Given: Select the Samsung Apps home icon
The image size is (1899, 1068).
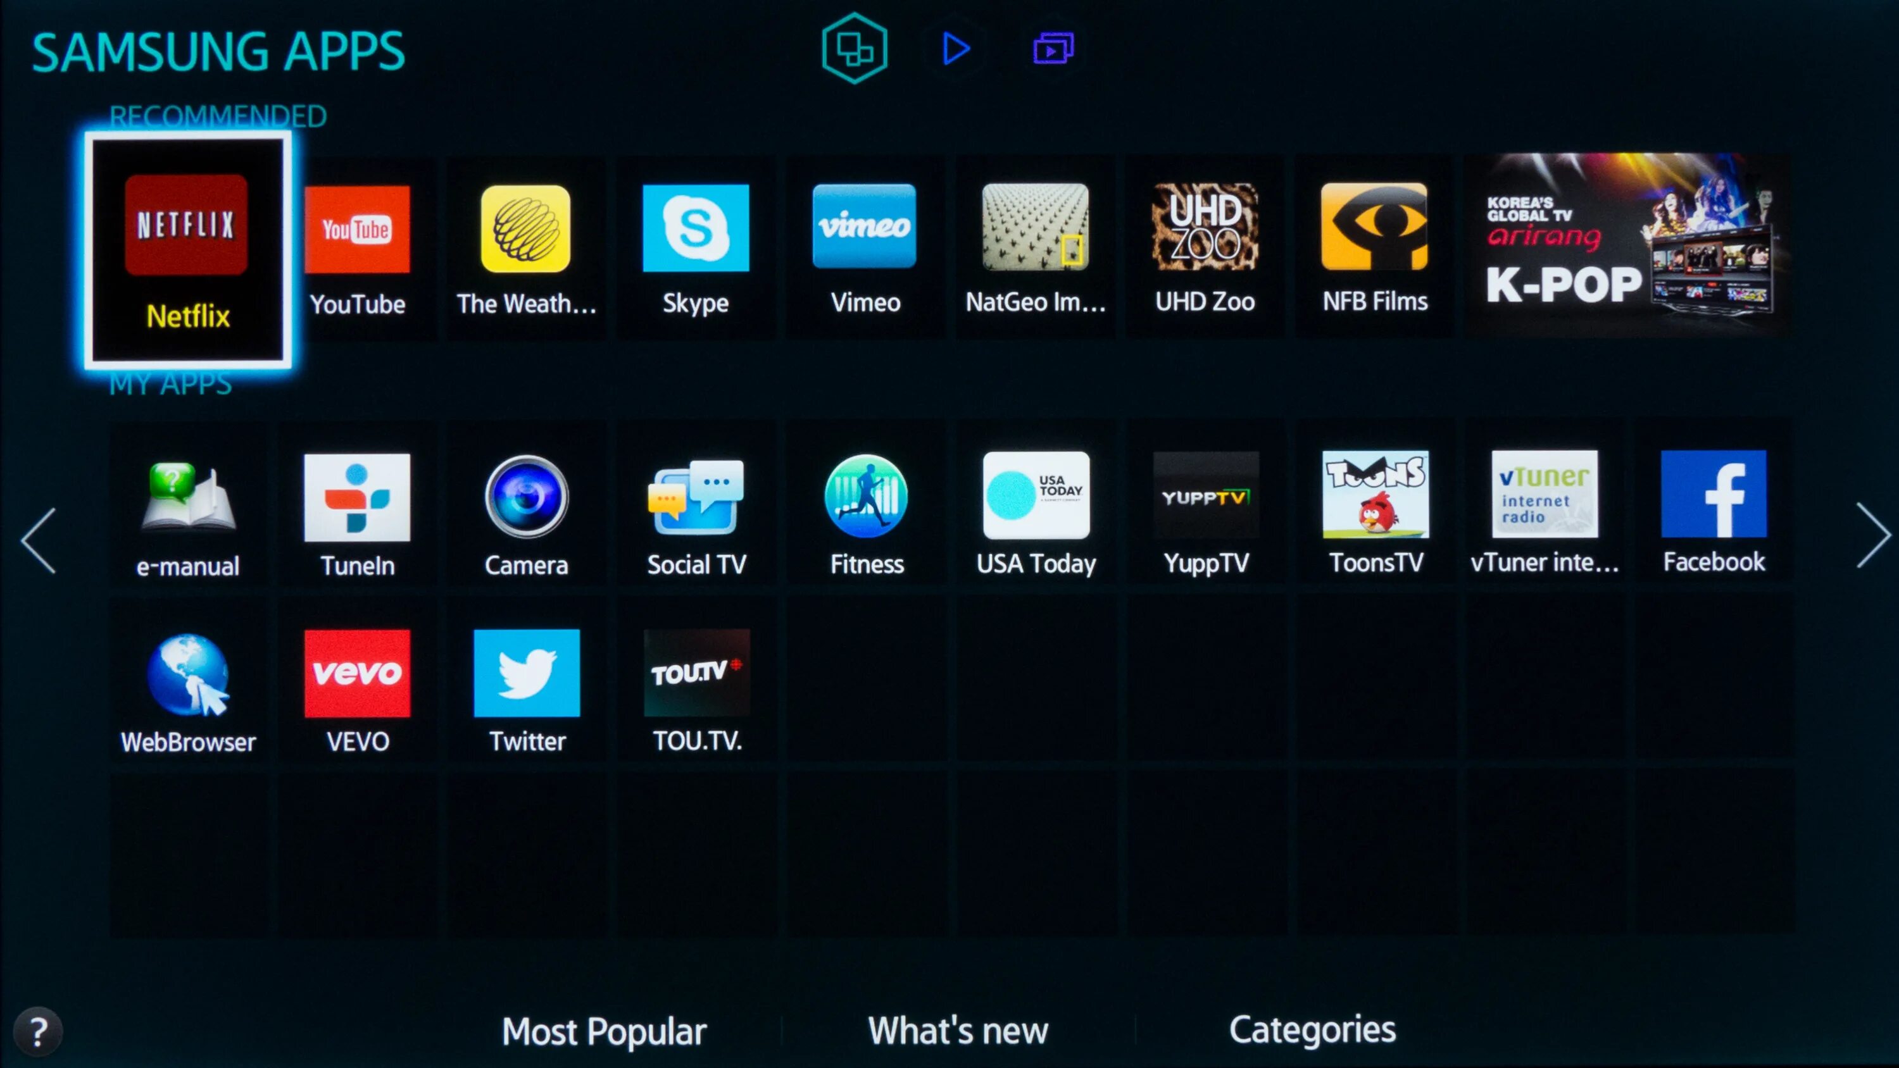Looking at the screenshot, I should click(855, 49).
